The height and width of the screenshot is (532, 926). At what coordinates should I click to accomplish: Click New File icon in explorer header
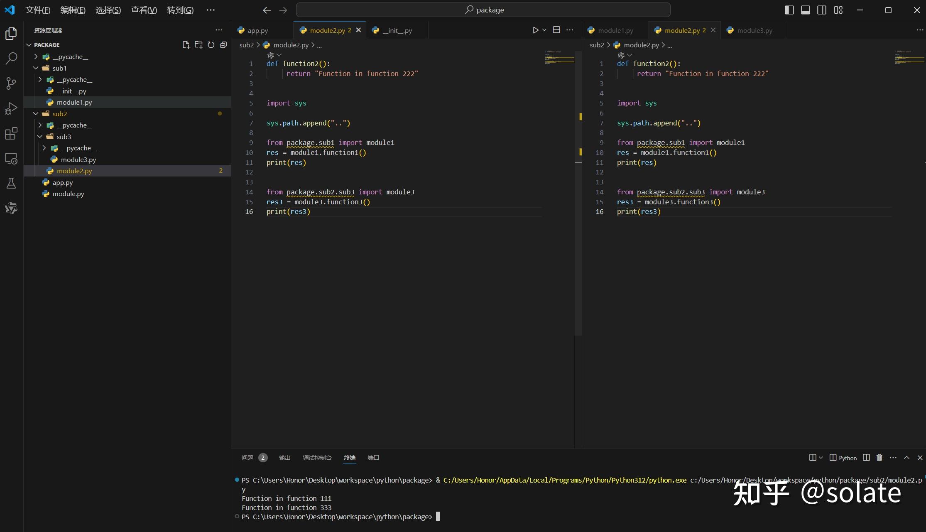pos(186,45)
